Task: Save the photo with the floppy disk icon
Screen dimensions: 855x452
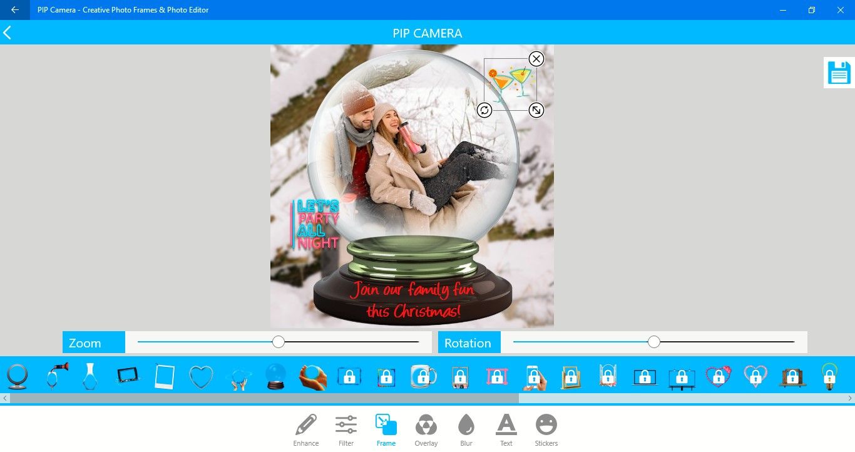Action: click(x=839, y=73)
